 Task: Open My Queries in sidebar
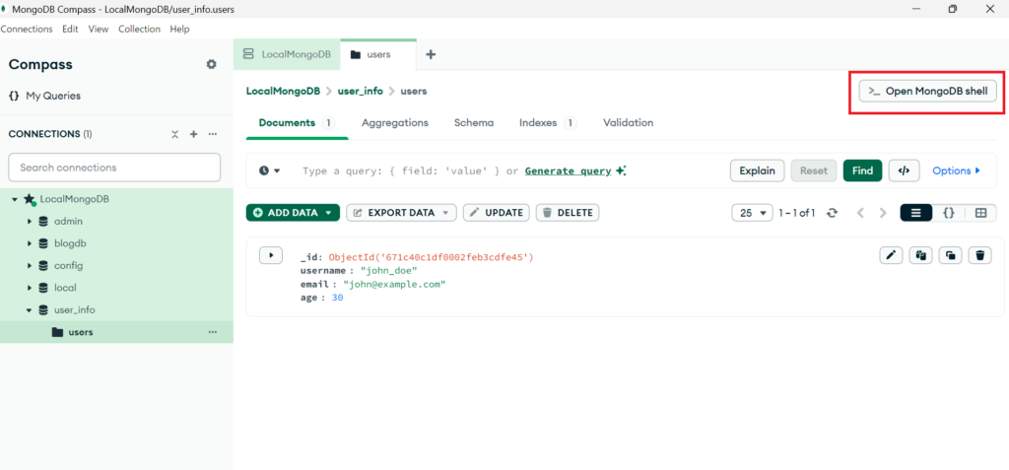(44, 96)
